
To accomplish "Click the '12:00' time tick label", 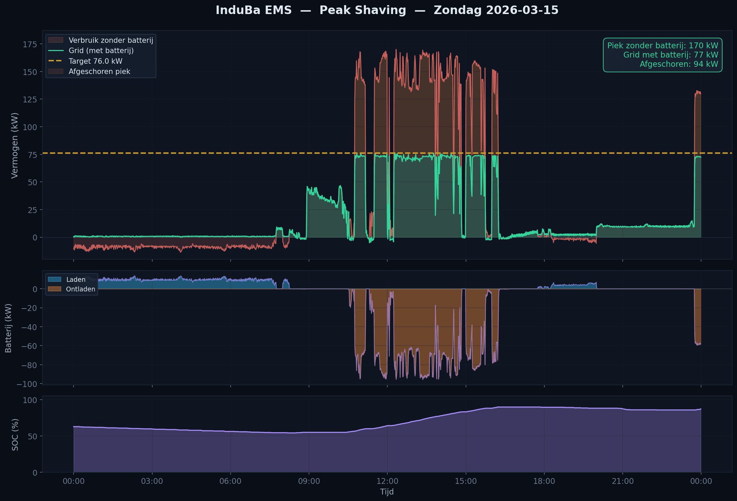I will coord(387,481).
